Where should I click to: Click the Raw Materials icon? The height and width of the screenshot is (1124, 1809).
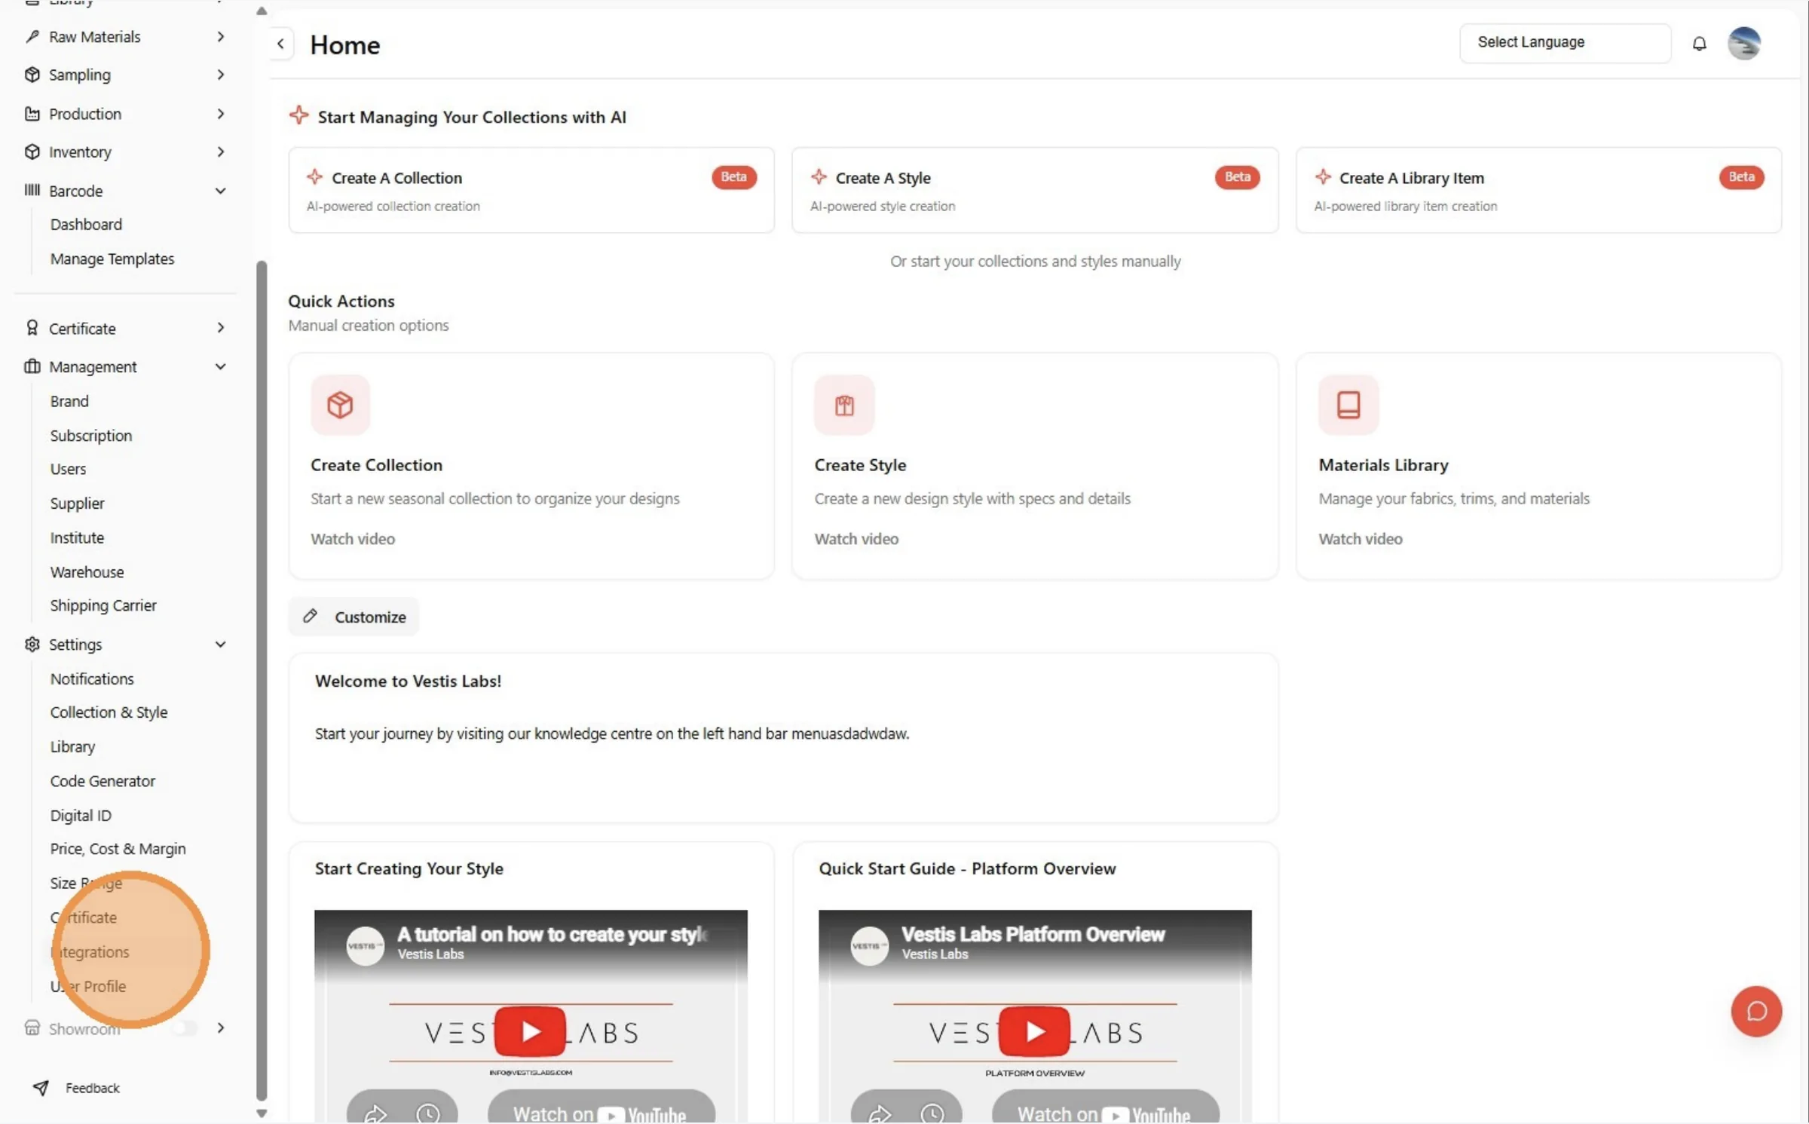(32, 36)
